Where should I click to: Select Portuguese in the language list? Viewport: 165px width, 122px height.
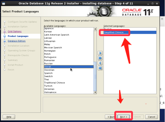tap(69, 57)
